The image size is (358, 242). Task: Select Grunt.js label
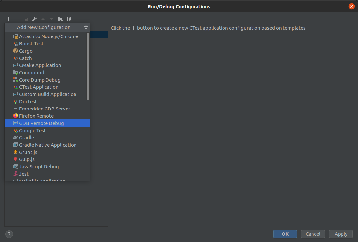28,152
